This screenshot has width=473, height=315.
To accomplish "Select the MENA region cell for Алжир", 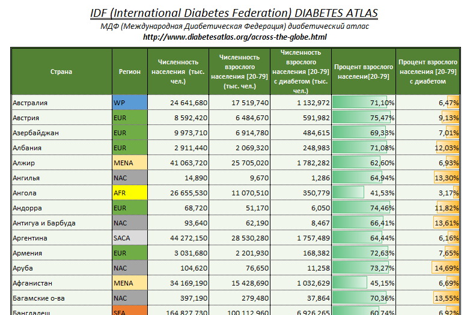I will point(130,163).
